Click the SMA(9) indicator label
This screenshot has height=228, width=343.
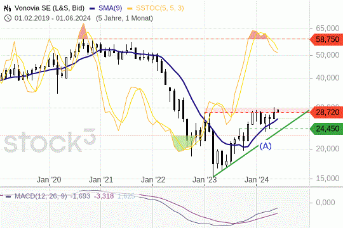click(111, 8)
